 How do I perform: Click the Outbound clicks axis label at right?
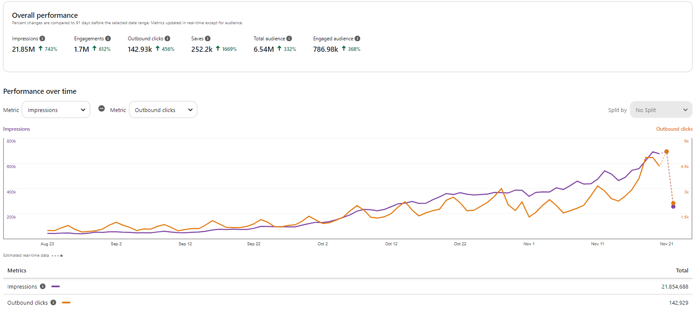click(x=674, y=129)
